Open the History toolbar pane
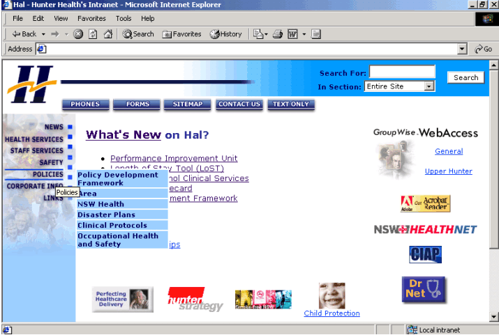This screenshot has height=335, width=499. (225, 34)
